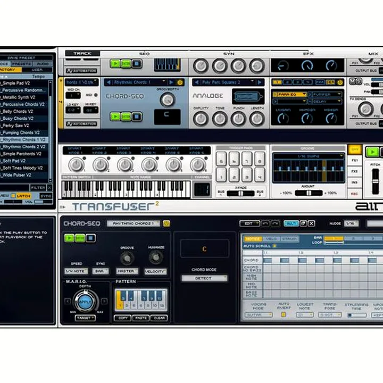Open the Speed 1/4 Note dropdown
The height and width of the screenshot is (383, 383).
click(76, 271)
